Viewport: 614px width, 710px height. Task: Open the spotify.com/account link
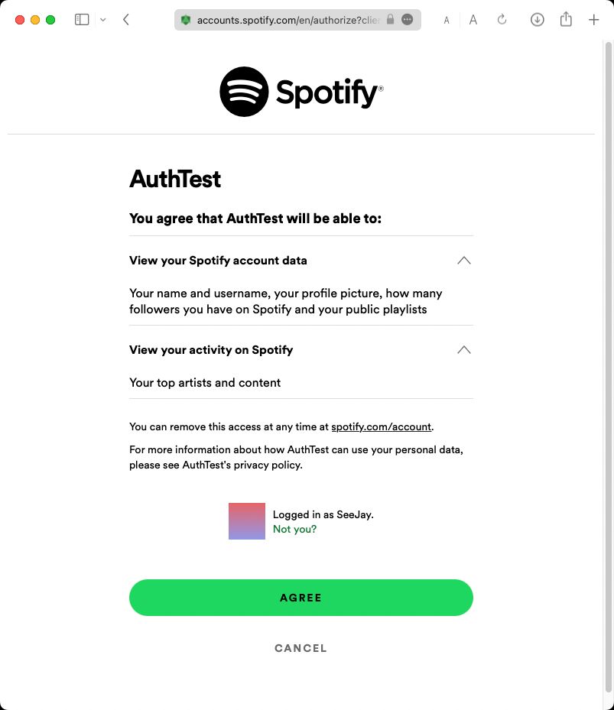[381, 426]
